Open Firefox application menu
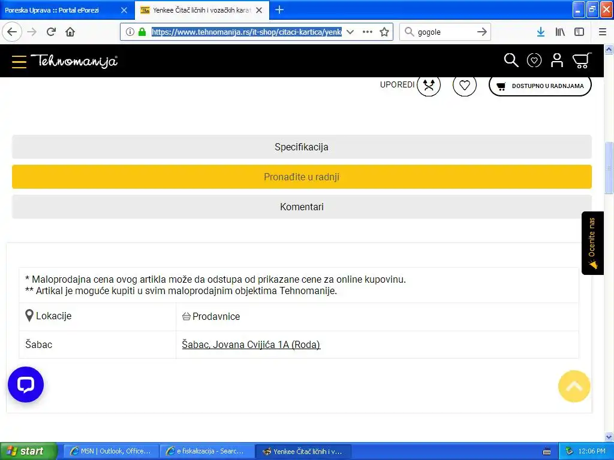This screenshot has height=460, width=614. click(603, 32)
